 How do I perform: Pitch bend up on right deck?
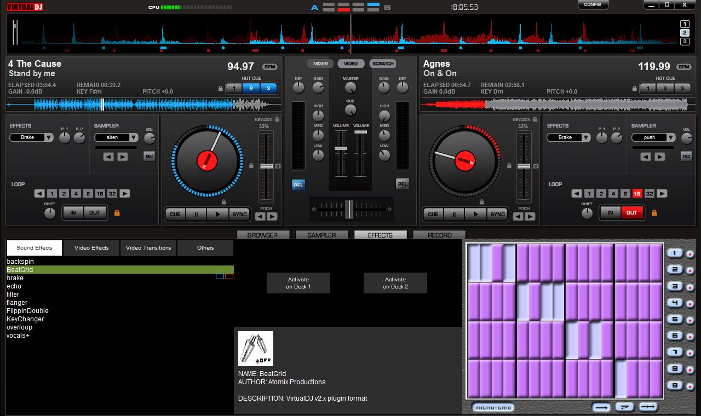(x=530, y=216)
